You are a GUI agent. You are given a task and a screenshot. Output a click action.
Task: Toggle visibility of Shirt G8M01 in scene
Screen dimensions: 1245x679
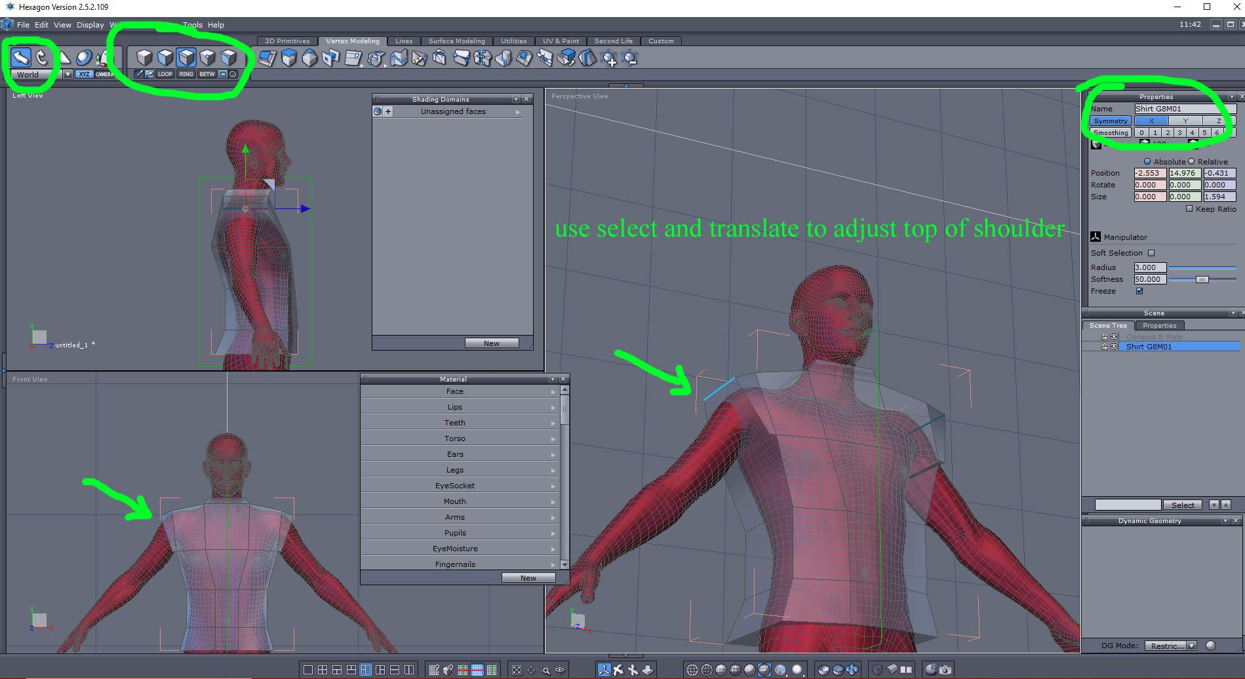pos(1113,347)
